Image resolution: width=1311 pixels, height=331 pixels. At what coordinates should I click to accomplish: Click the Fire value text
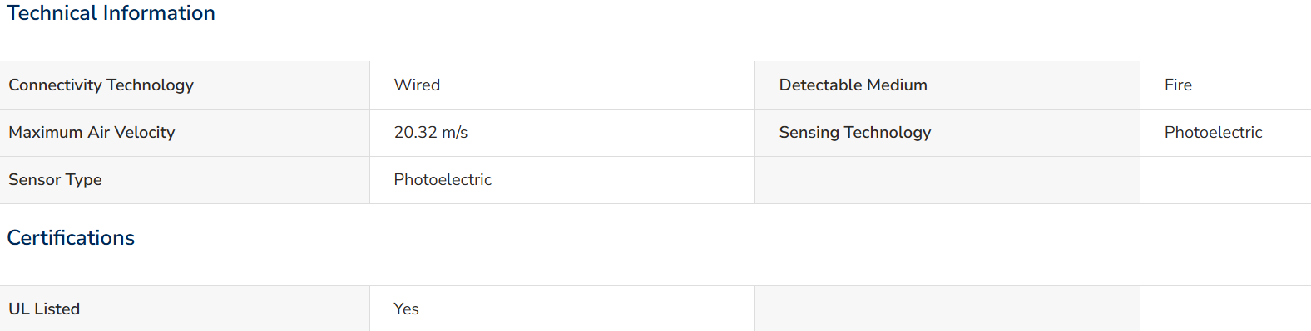coord(1178,85)
